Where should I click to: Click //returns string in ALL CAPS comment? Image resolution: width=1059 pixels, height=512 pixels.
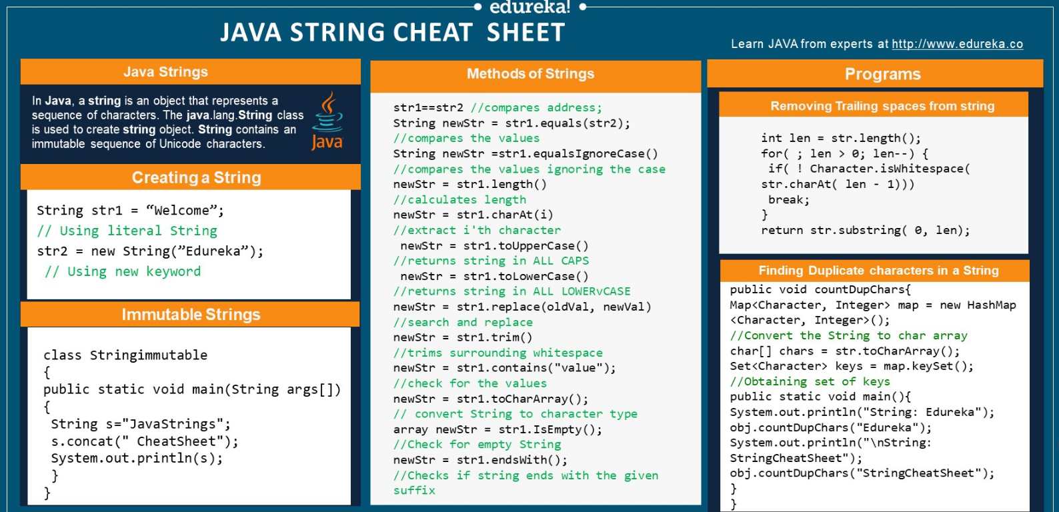click(x=491, y=261)
